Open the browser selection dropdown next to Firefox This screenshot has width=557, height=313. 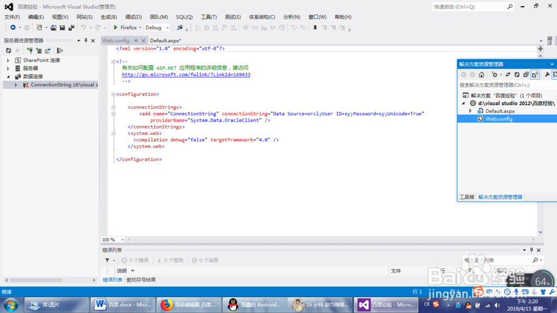pos(140,27)
